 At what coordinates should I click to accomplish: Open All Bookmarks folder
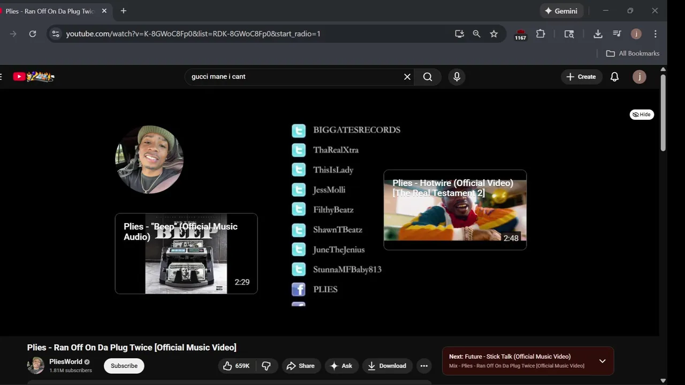click(633, 53)
